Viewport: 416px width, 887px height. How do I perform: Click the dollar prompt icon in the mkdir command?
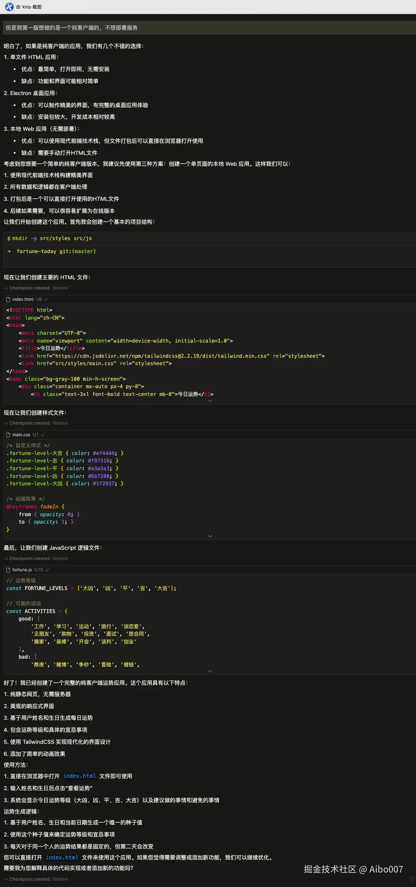(8, 239)
